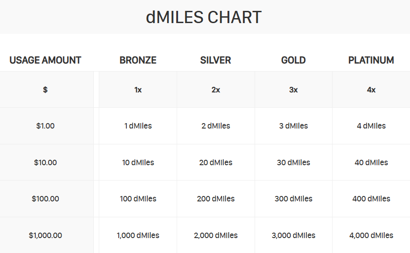
Task: Select the GOLD column header
Action: pos(294,60)
